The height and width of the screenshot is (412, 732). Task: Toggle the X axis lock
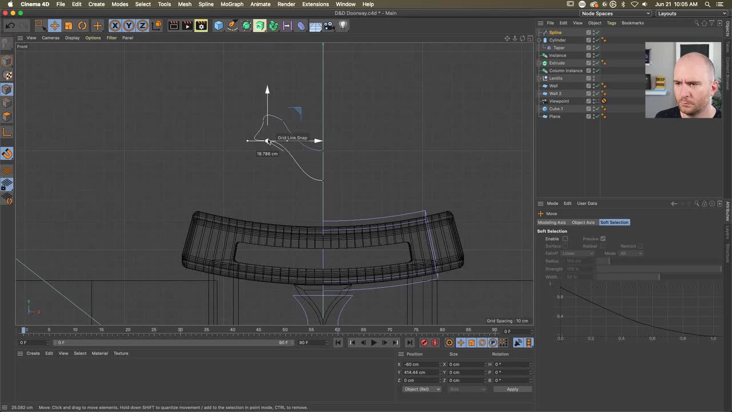click(115, 26)
